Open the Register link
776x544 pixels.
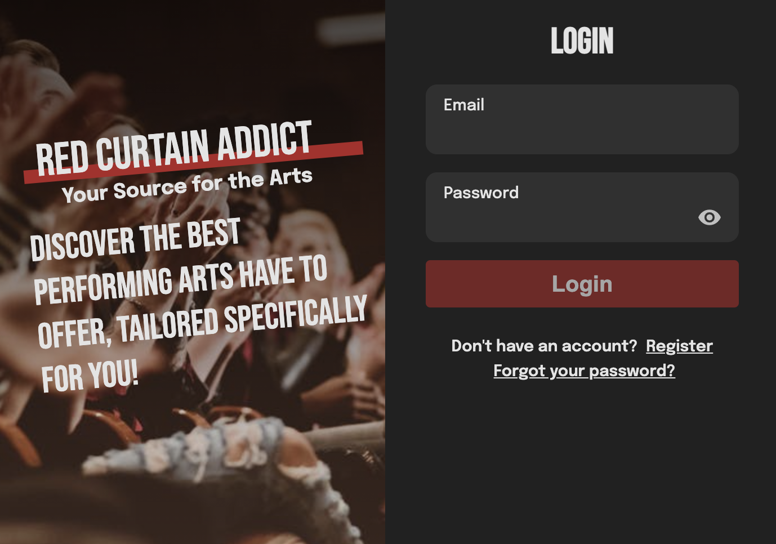tap(679, 346)
